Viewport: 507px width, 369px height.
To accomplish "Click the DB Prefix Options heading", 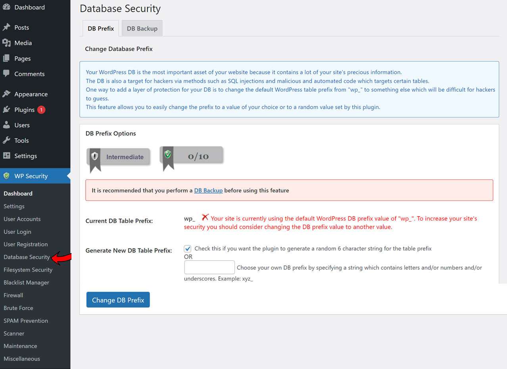I will pyautogui.click(x=111, y=133).
